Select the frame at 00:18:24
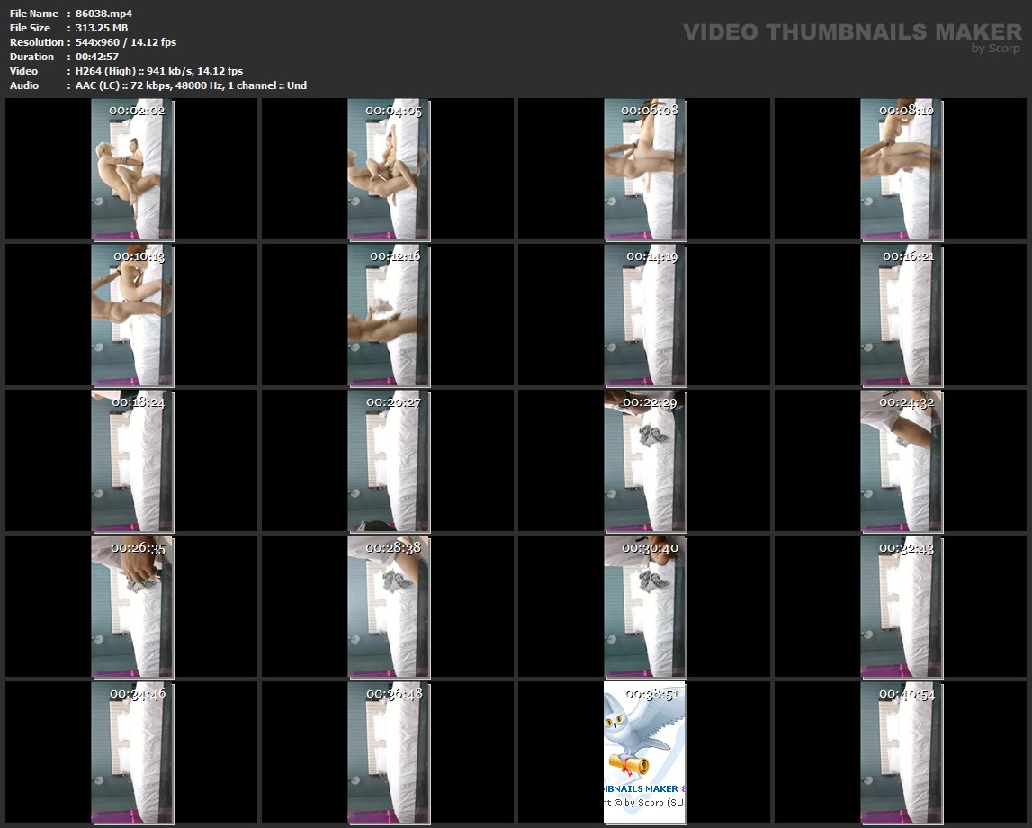 [x=132, y=460]
